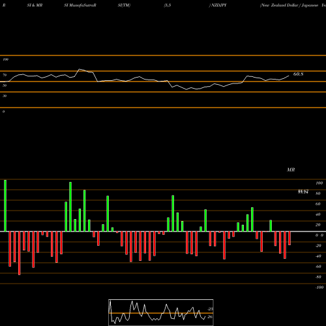Click the first tall green MR bar
Viewport: 326px width, 326px height.
point(5,205)
